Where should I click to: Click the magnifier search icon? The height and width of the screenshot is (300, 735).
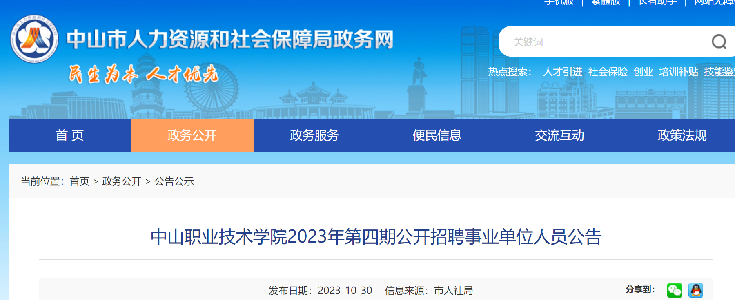pos(719,42)
